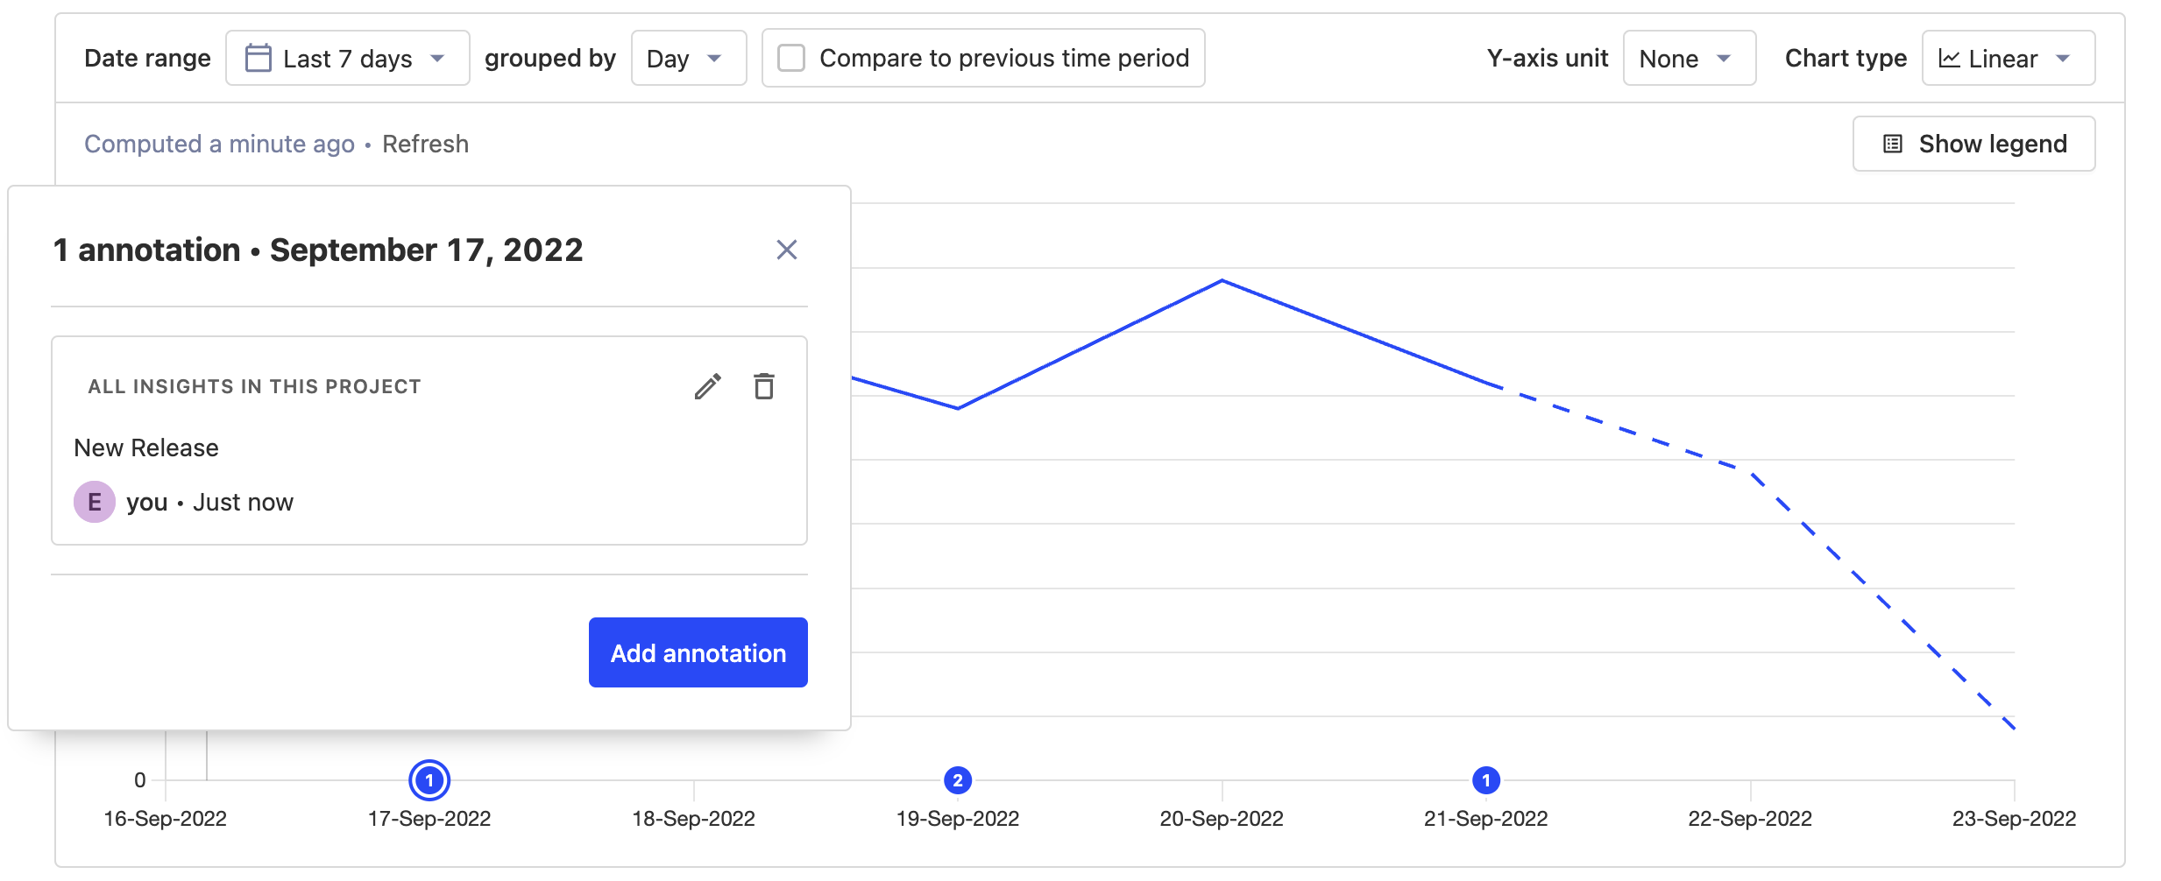
Task: Enable Compare to previous time period checkbox
Action: 791,58
